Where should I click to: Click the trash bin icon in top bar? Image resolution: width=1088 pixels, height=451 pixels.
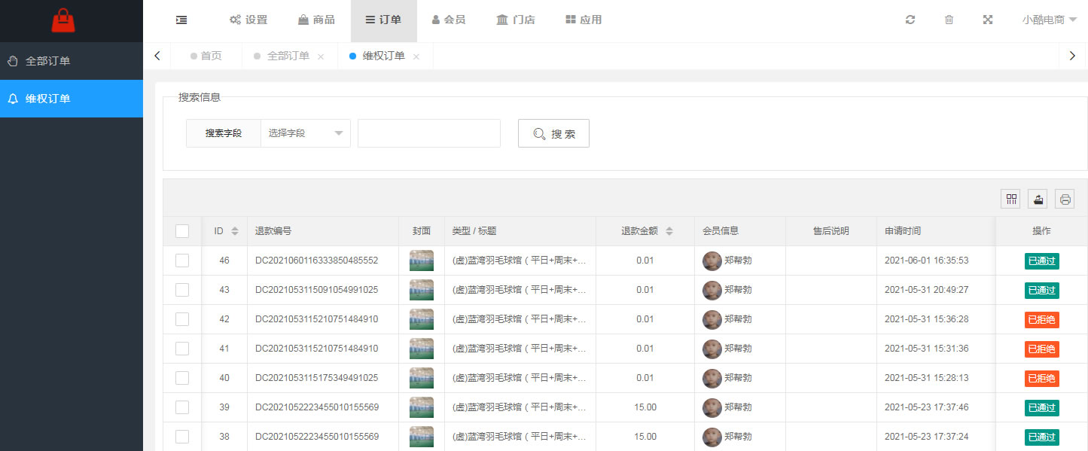tap(949, 20)
